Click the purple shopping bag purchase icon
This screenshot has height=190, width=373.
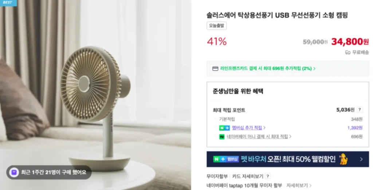[x=14, y=172]
